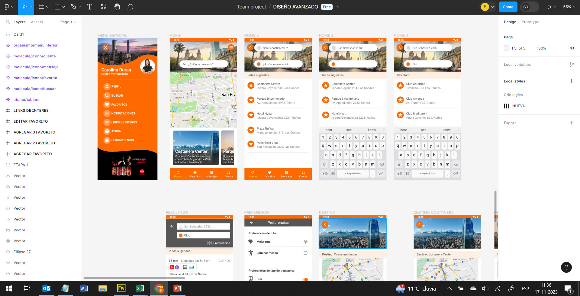Click the F5F5F5 page color swatch

[507, 48]
